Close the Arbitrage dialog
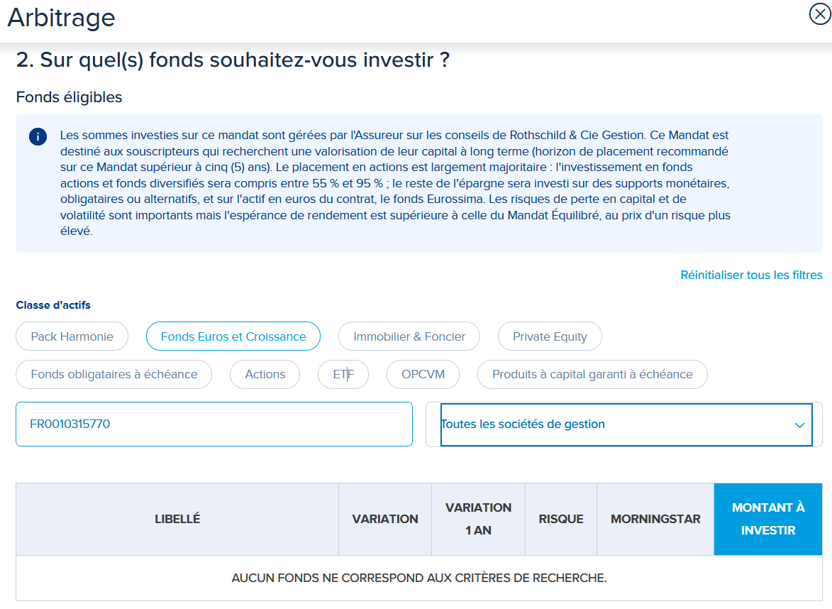832x609 pixels. coord(819,14)
